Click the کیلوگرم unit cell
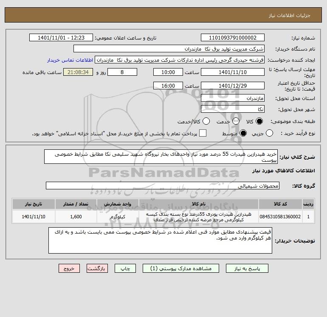 tap(118, 217)
